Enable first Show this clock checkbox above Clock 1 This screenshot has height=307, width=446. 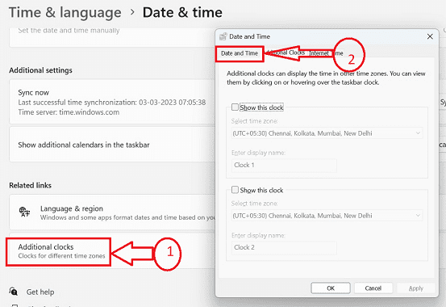click(235, 107)
